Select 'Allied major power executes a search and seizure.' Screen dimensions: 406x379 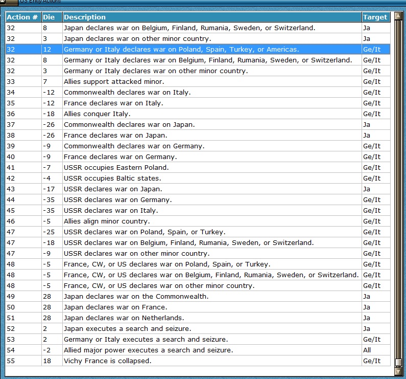point(198,350)
